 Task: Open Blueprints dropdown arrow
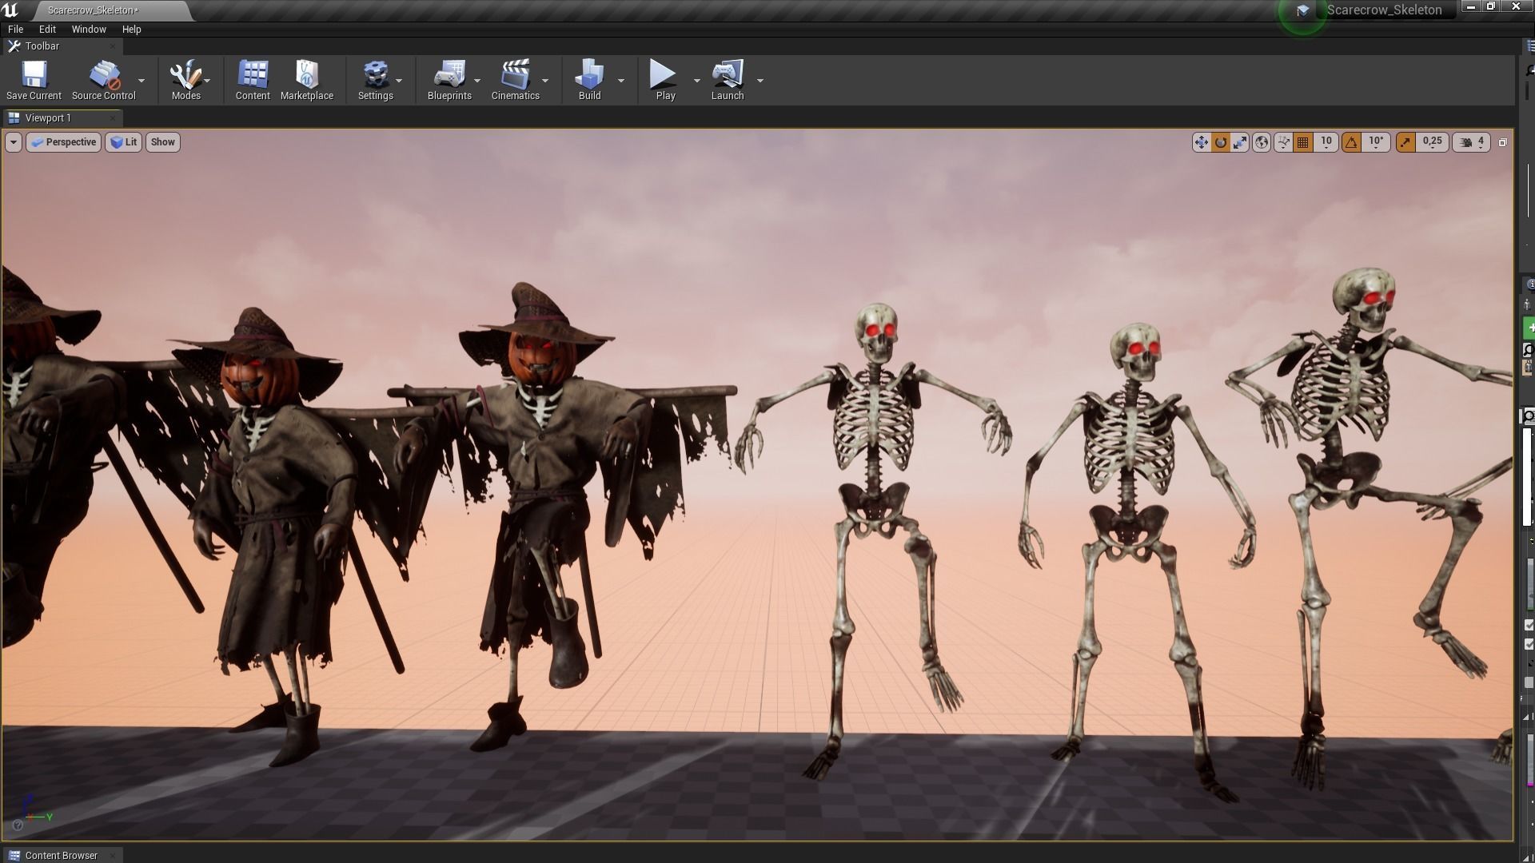[477, 81]
